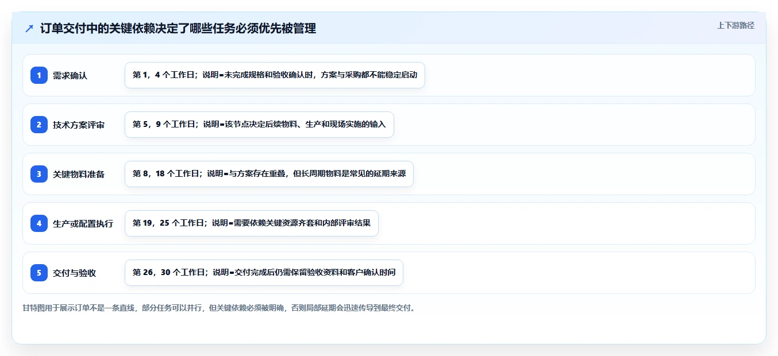
Task: Click step number badge 1
Action: point(39,75)
